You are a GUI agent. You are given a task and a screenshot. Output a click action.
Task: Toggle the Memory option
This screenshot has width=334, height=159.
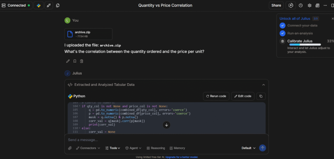point(177,148)
